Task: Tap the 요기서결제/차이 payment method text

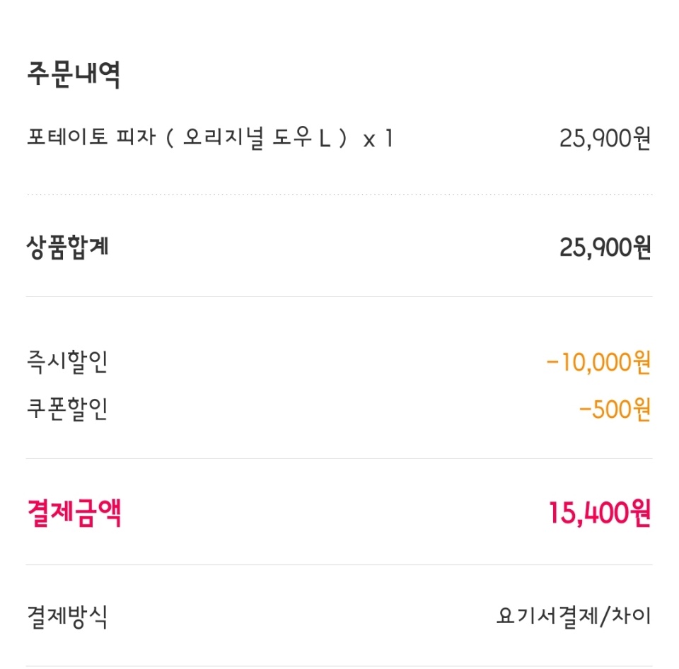Action: click(573, 616)
